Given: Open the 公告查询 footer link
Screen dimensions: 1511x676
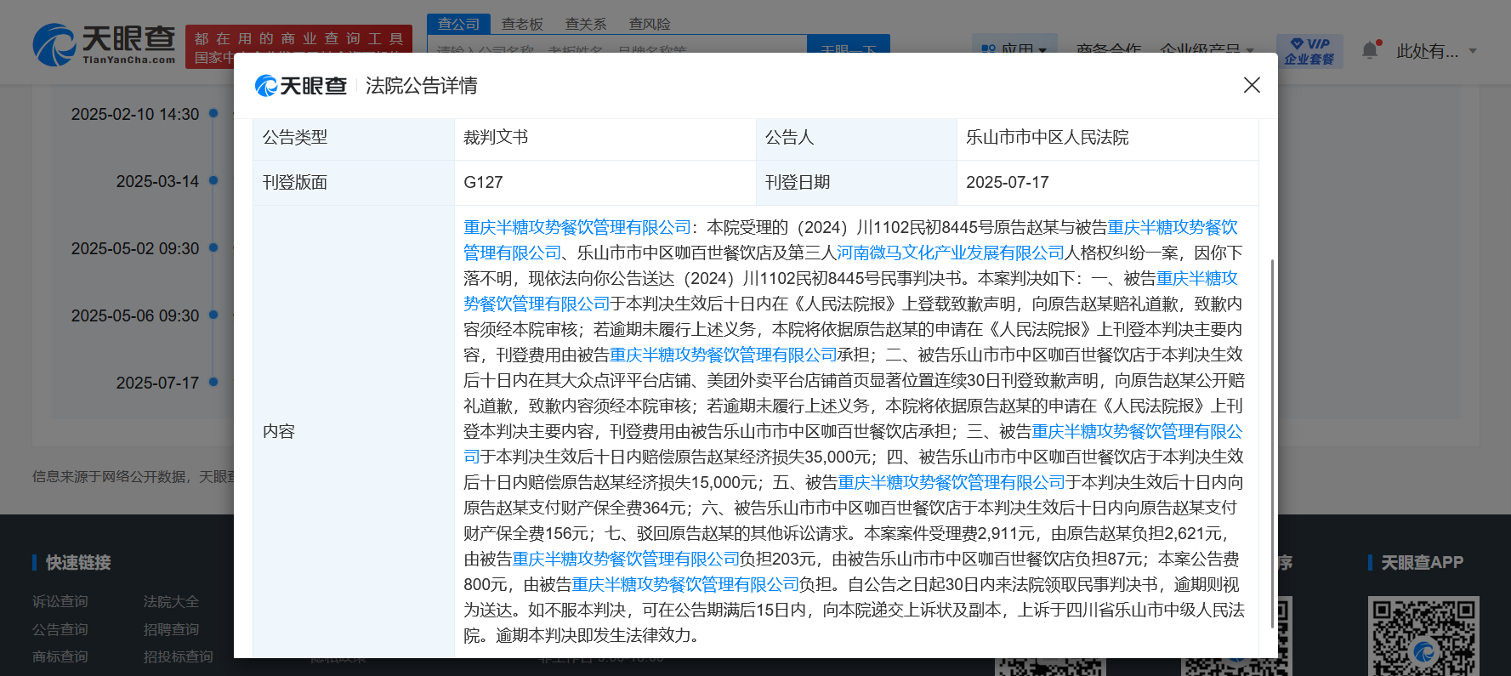Looking at the screenshot, I should pos(60,629).
